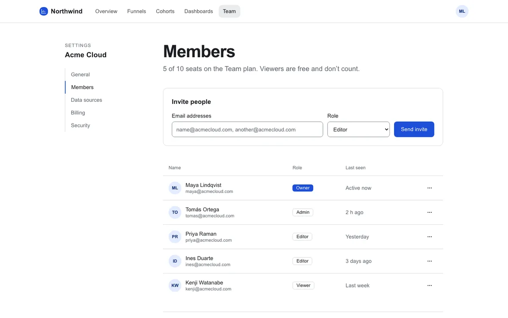Screen dimensions: 508x318
Task: Click email ines@acmecloud.com
Action: click(208, 265)
